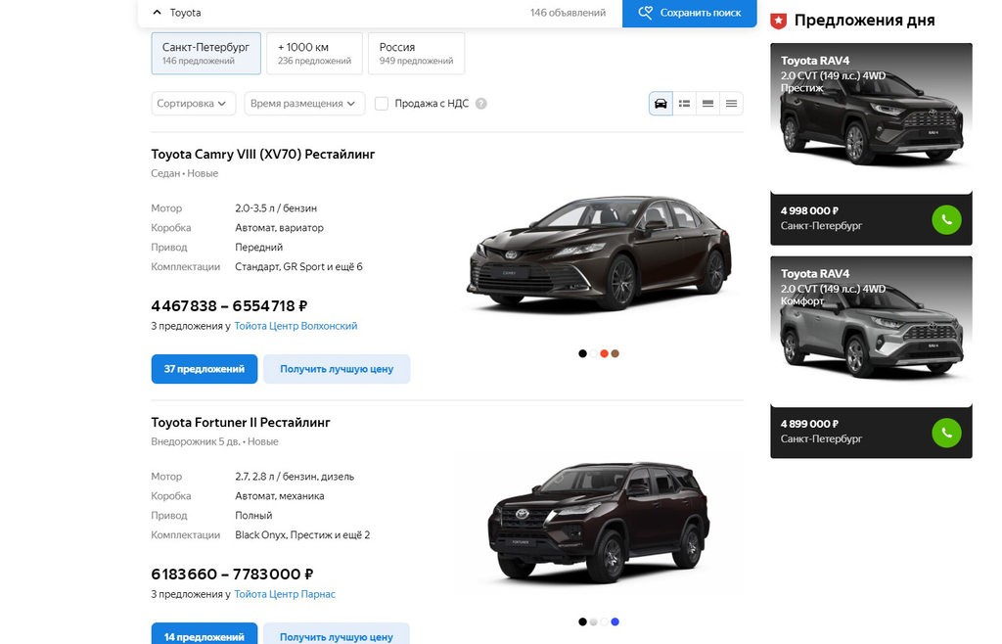
Task: Enable the Продажа с НДС checkbox
Action: click(382, 104)
